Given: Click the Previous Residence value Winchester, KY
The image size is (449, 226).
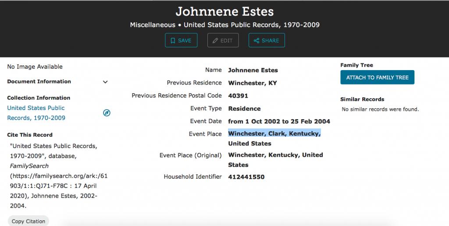Looking at the screenshot, I should pos(253,83).
